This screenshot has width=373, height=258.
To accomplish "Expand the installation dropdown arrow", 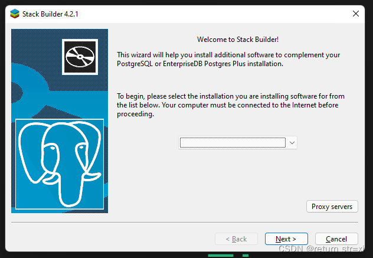I will [x=292, y=143].
